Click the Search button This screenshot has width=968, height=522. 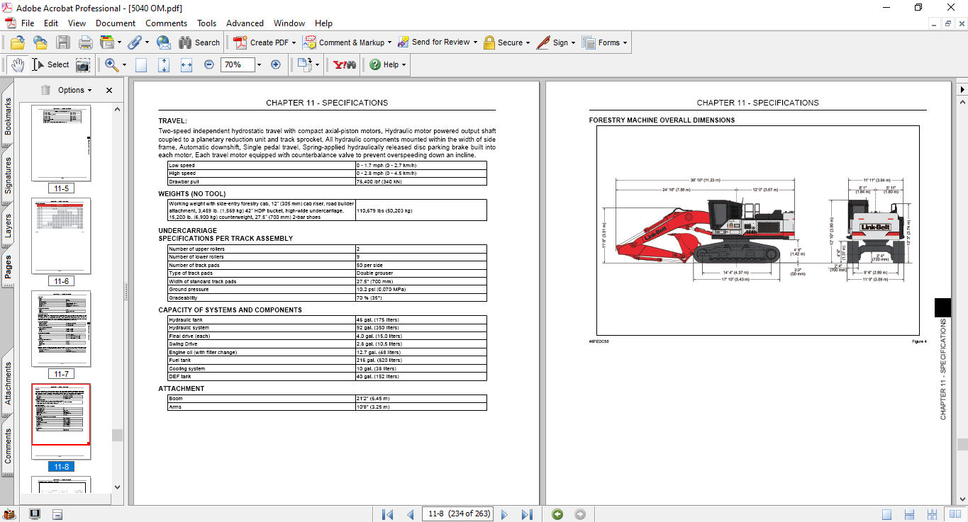pyautogui.click(x=199, y=42)
